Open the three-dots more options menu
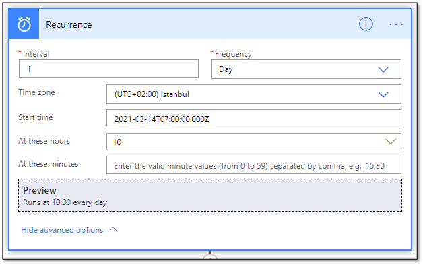 [396, 24]
